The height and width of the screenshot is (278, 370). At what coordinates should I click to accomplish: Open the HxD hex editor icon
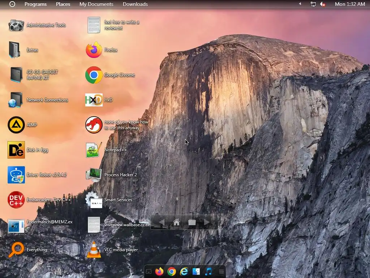tap(94, 100)
